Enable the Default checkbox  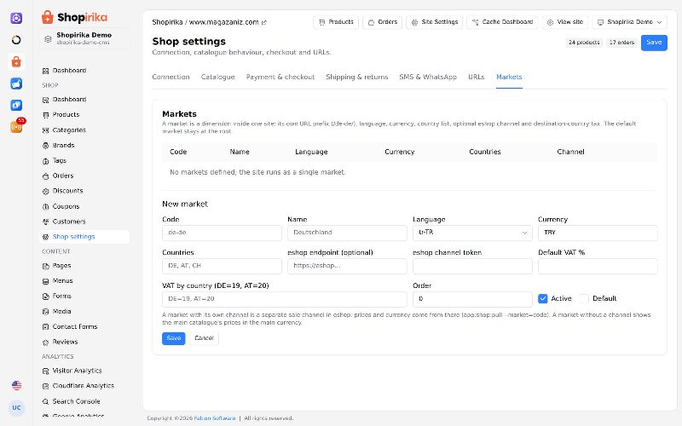584,299
